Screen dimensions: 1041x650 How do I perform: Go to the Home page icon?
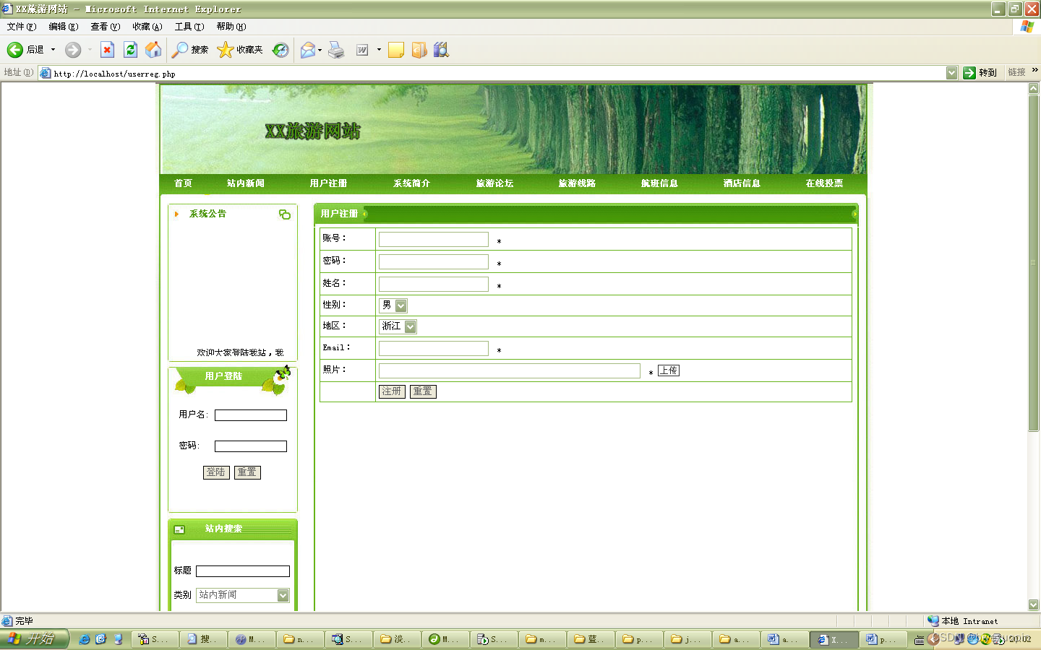point(153,50)
